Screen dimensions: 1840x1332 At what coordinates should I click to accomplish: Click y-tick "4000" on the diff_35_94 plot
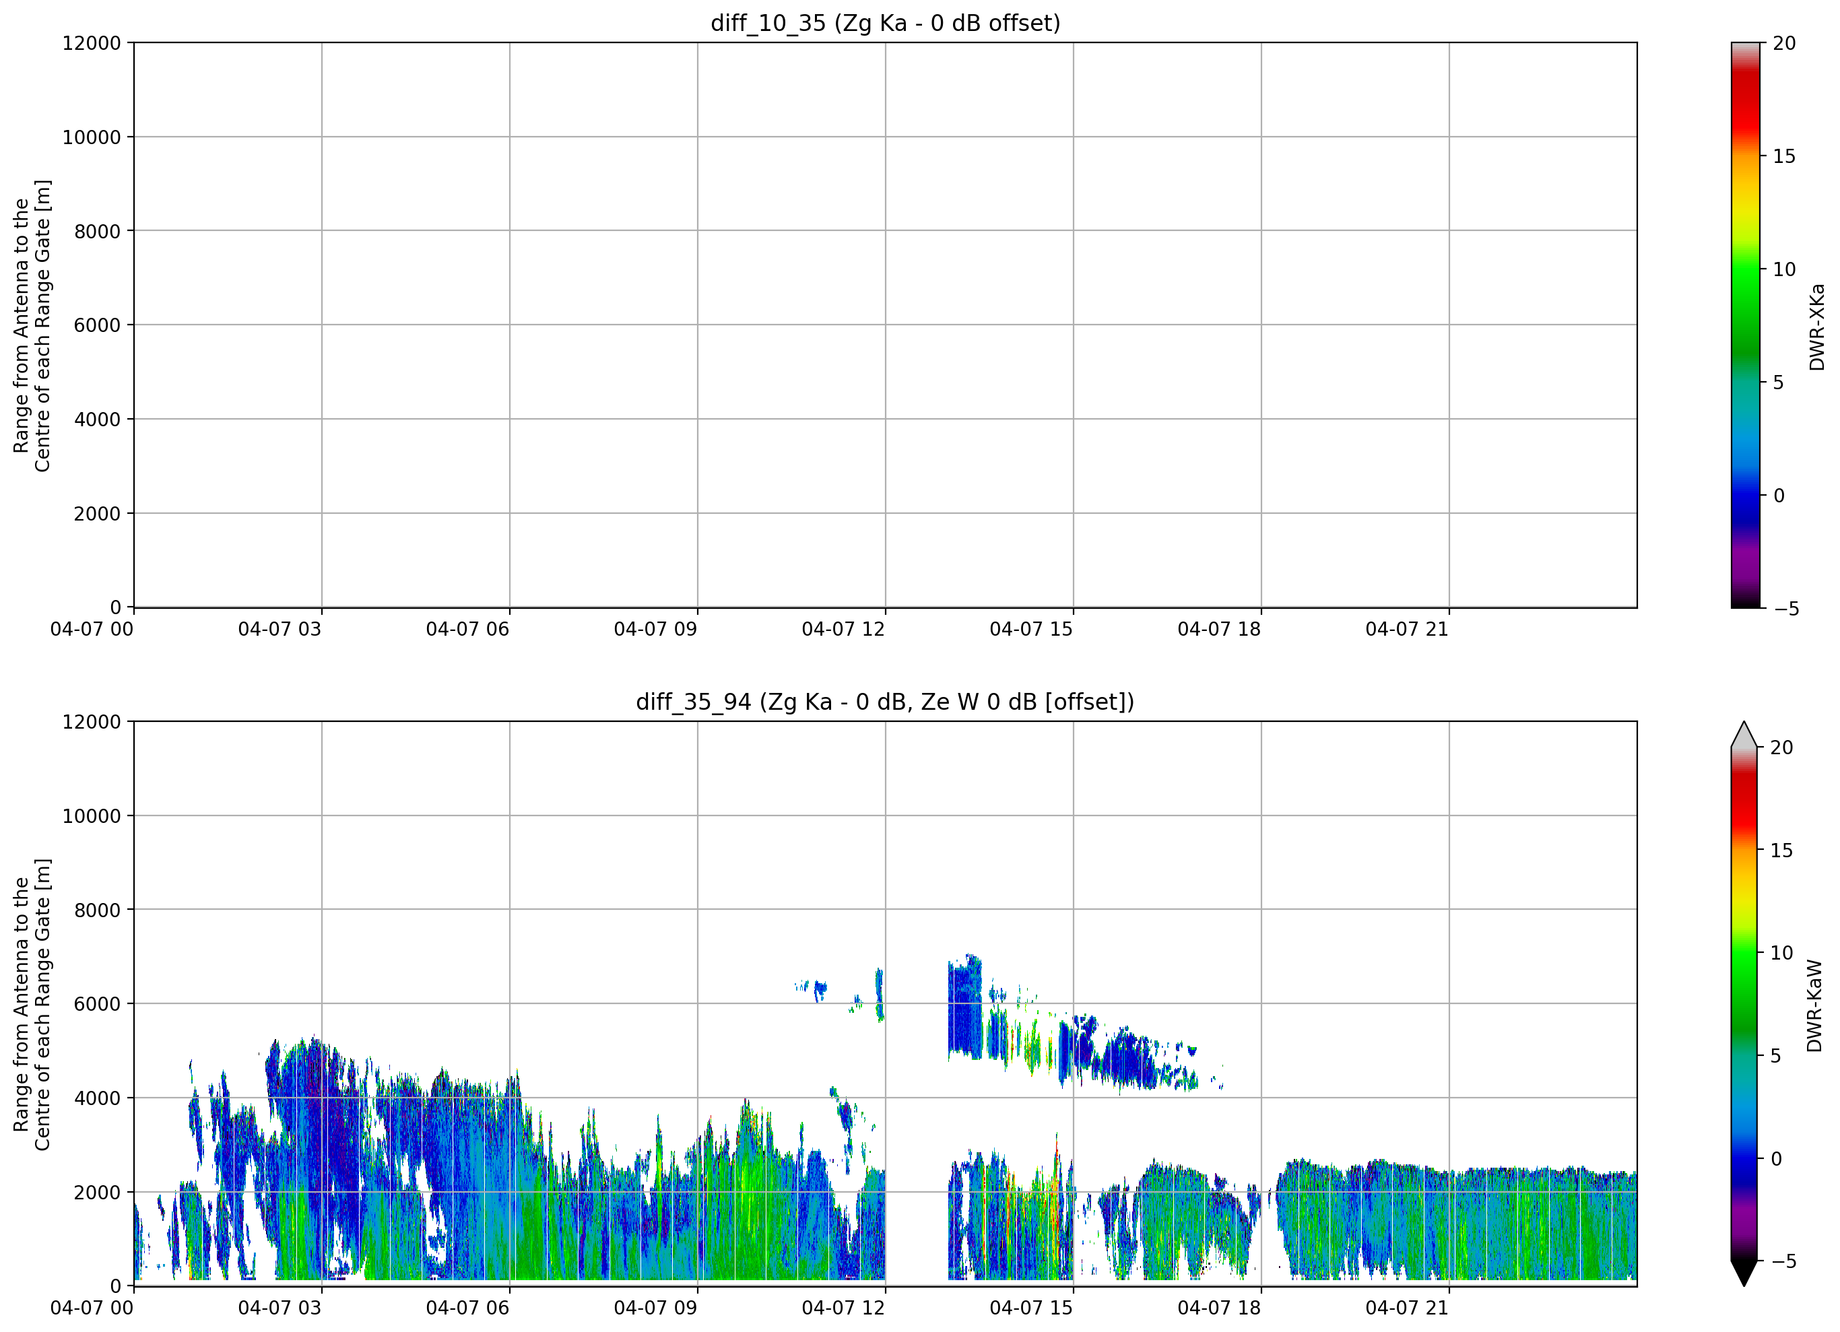(98, 1098)
